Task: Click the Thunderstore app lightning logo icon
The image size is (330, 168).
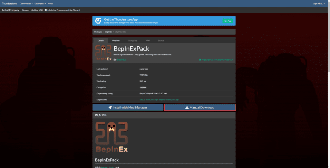Action: [98, 21]
